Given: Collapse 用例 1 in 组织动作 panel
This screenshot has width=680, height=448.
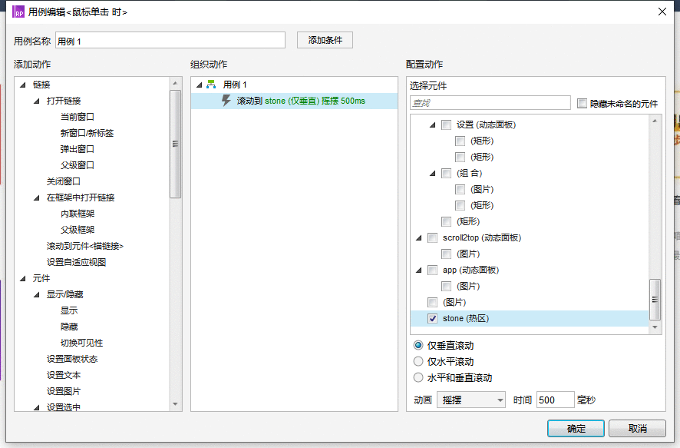Looking at the screenshot, I should pos(200,85).
